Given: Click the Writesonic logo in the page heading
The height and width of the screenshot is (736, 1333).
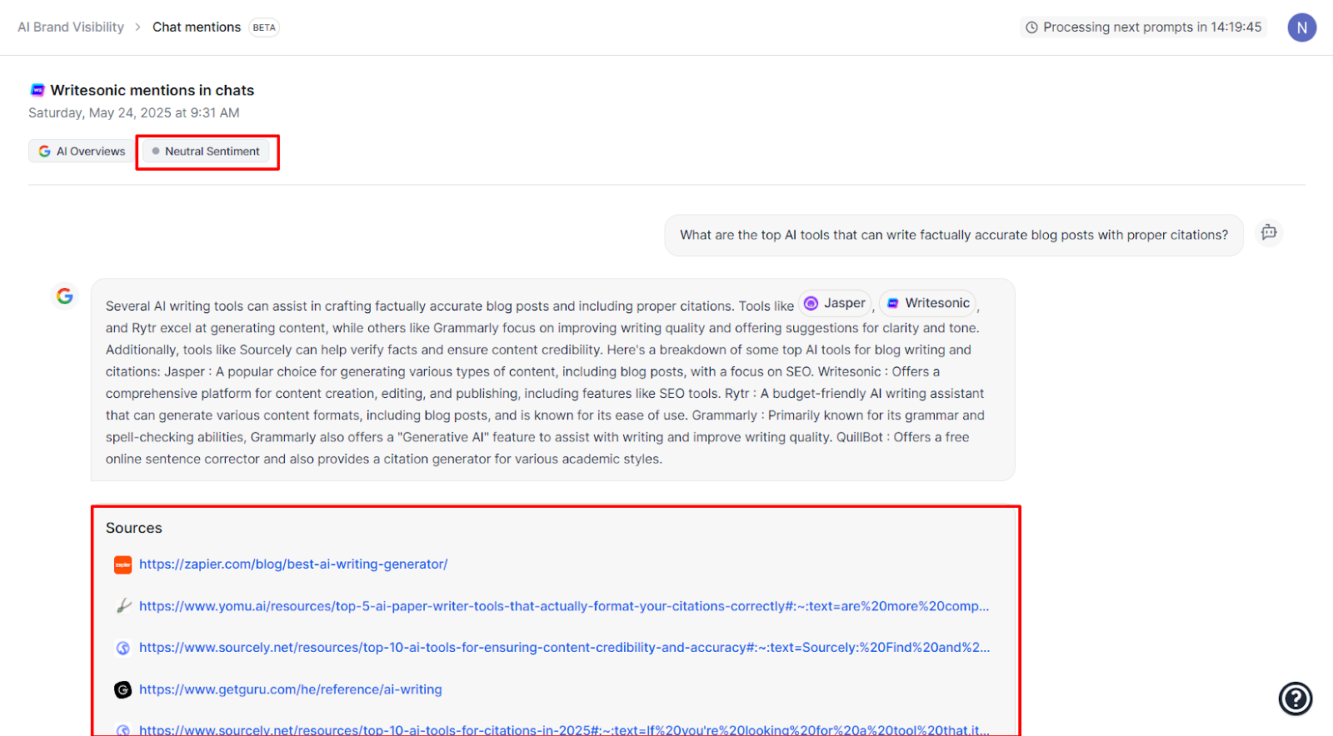Looking at the screenshot, I should [37, 90].
